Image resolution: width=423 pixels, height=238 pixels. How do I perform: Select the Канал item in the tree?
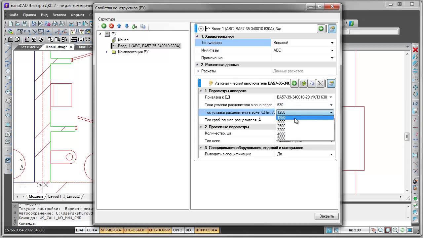click(x=123, y=40)
